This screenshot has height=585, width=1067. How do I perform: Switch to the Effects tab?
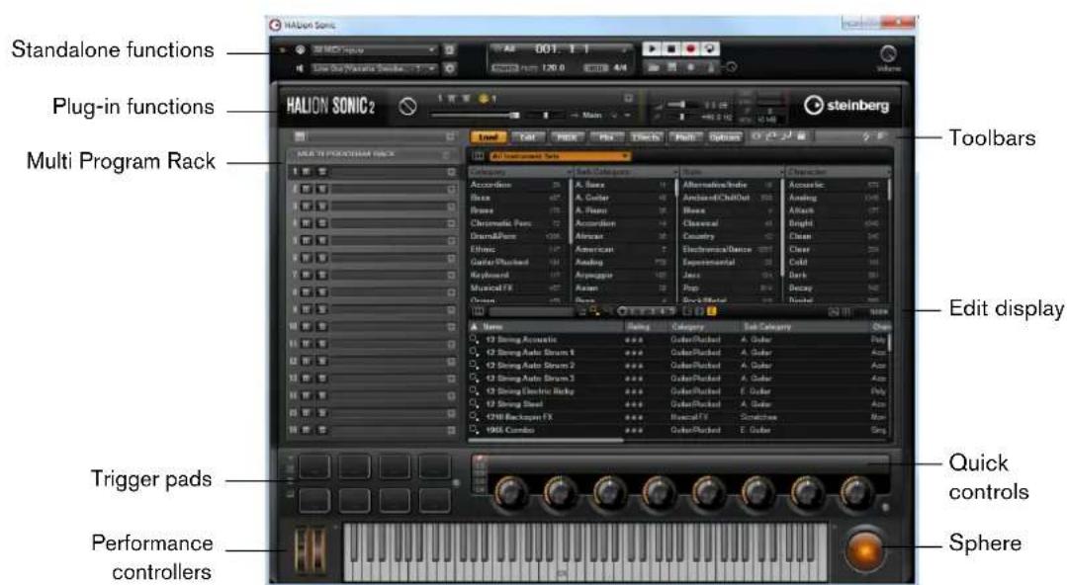[x=646, y=136]
